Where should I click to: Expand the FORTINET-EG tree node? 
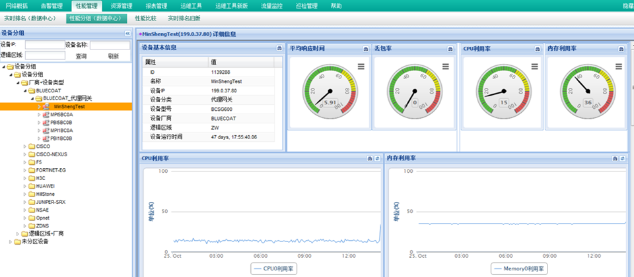pos(25,170)
